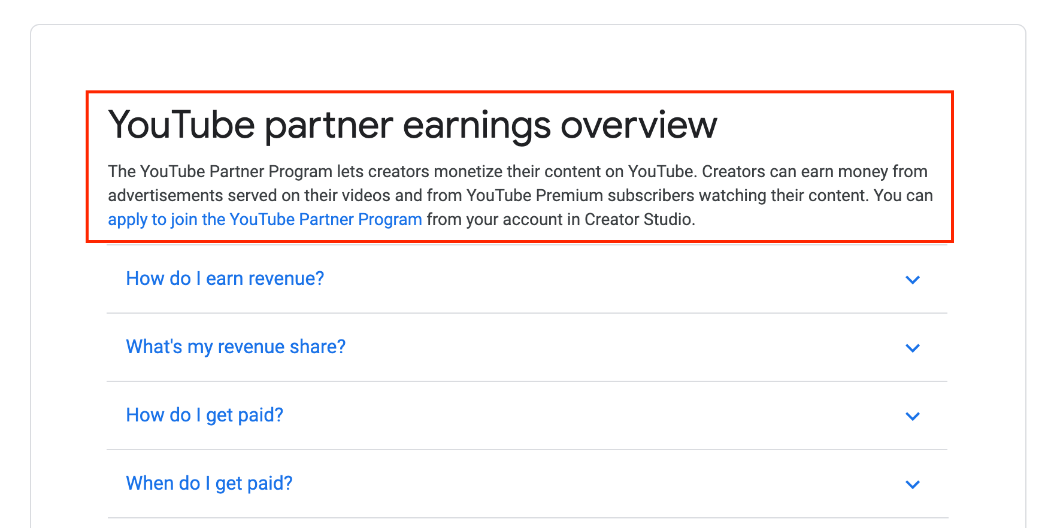1060x528 pixels.
Task: Open the apply to join YouTube Partner Program link
Action: pos(265,220)
